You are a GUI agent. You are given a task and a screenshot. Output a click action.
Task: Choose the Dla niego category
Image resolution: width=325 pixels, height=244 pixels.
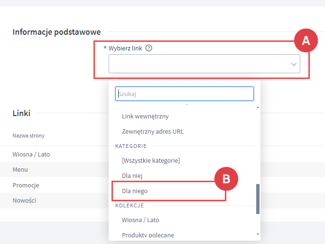[x=135, y=191]
